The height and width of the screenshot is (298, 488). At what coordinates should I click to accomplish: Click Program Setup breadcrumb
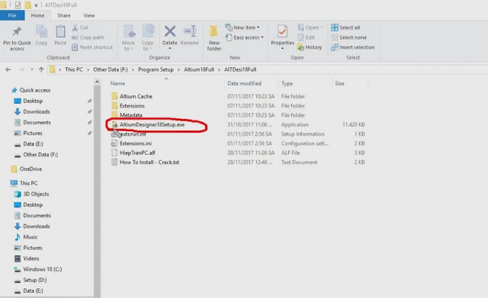pyautogui.click(x=156, y=69)
